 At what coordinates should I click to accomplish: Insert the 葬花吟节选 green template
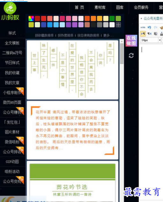pyautogui.click(x=73, y=181)
